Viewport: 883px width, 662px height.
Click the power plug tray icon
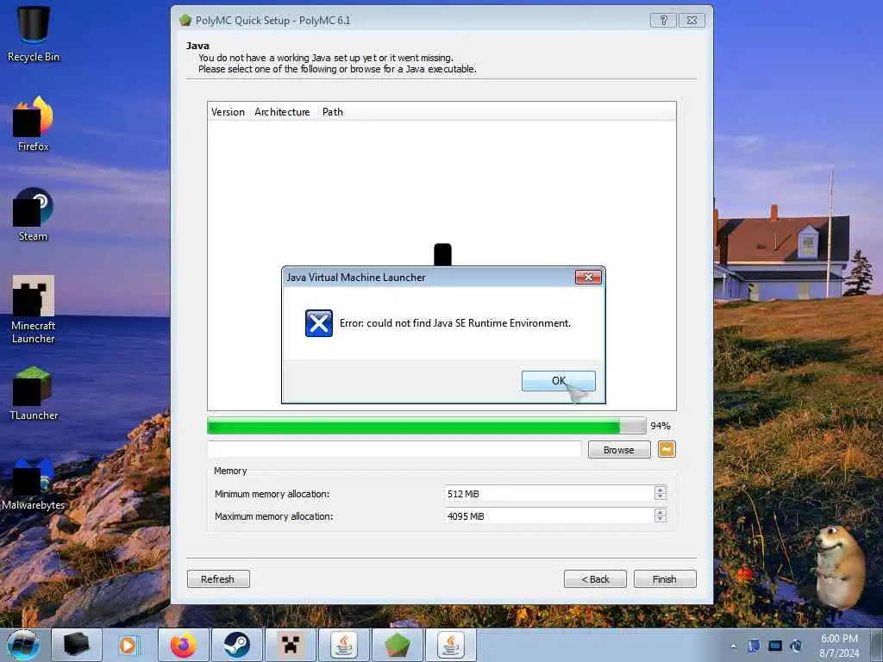(x=796, y=646)
